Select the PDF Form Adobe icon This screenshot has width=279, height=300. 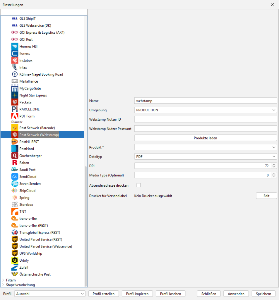[15, 116]
